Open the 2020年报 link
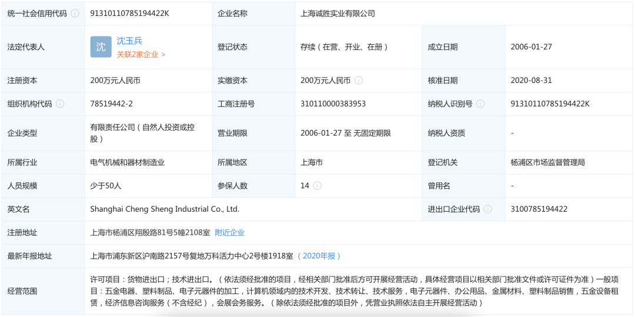Image resolution: width=635 pixels, height=317 pixels. tap(319, 256)
